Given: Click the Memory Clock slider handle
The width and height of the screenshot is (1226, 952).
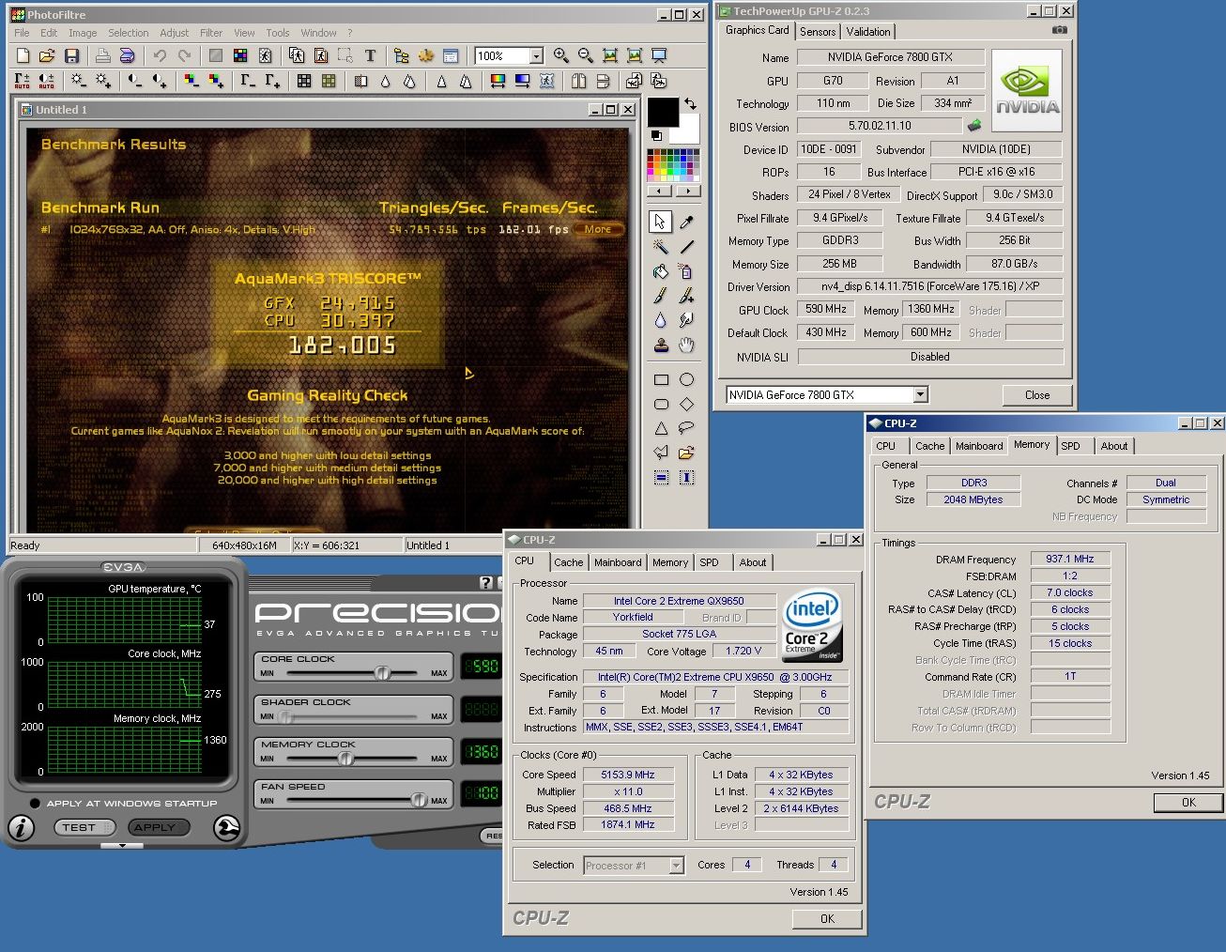Looking at the screenshot, I should [x=345, y=758].
